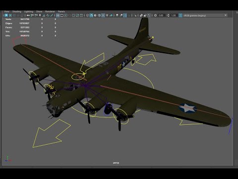
Task: Open the Shading menu
Action: tap(17, 11)
